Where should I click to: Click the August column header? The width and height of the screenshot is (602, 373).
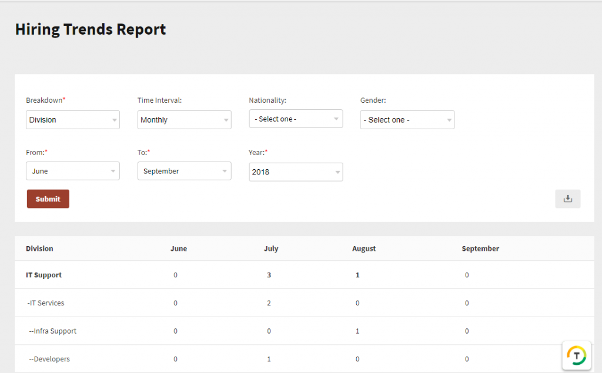pos(364,248)
